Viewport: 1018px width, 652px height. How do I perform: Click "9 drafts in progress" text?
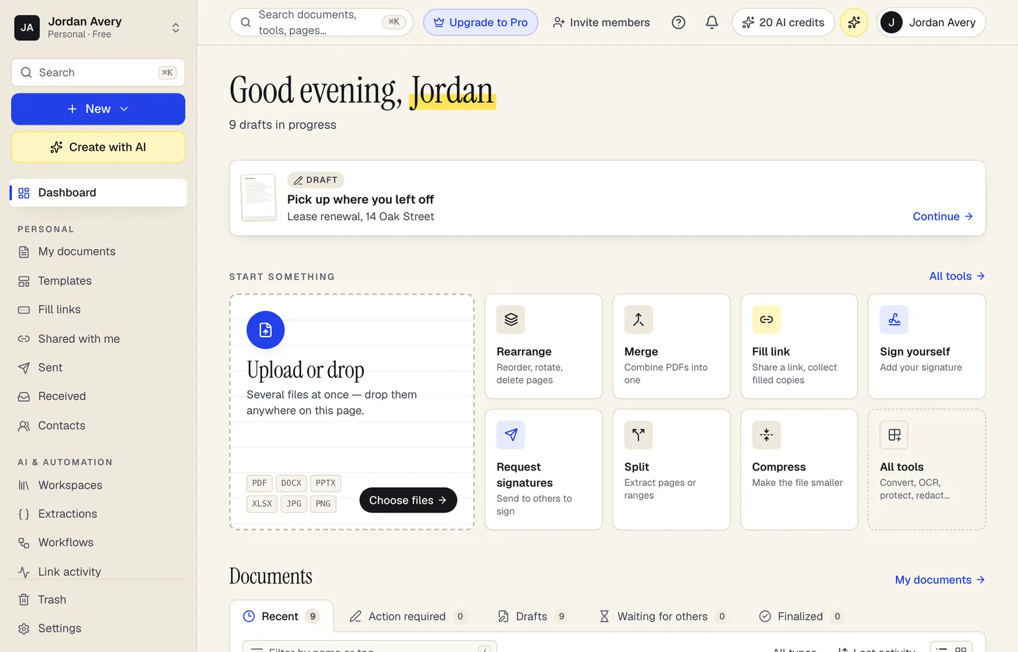[x=282, y=125]
